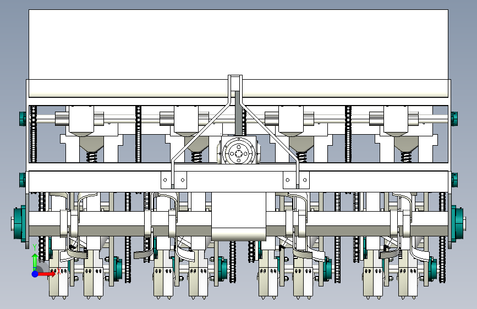Click the green Y axis arrow of the triad
This screenshot has height=309, width=477.
coord(35,262)
